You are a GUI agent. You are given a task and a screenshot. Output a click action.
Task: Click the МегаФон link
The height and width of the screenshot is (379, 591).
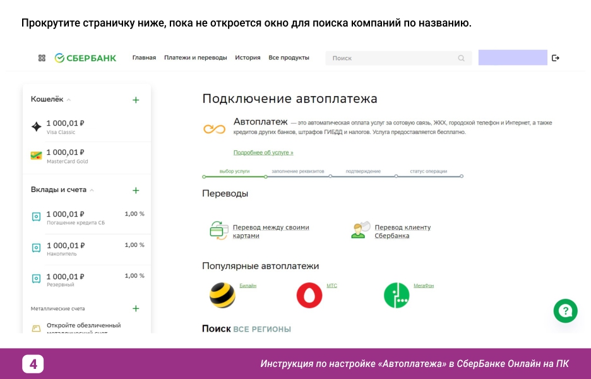pyautogui.click(x=424, y=286)
